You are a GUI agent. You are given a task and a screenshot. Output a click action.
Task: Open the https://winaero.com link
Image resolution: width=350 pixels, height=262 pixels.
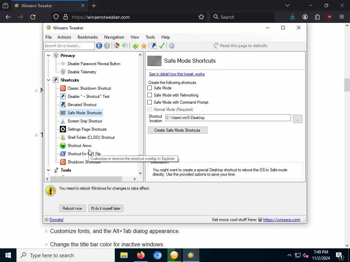tap(282, 220)
